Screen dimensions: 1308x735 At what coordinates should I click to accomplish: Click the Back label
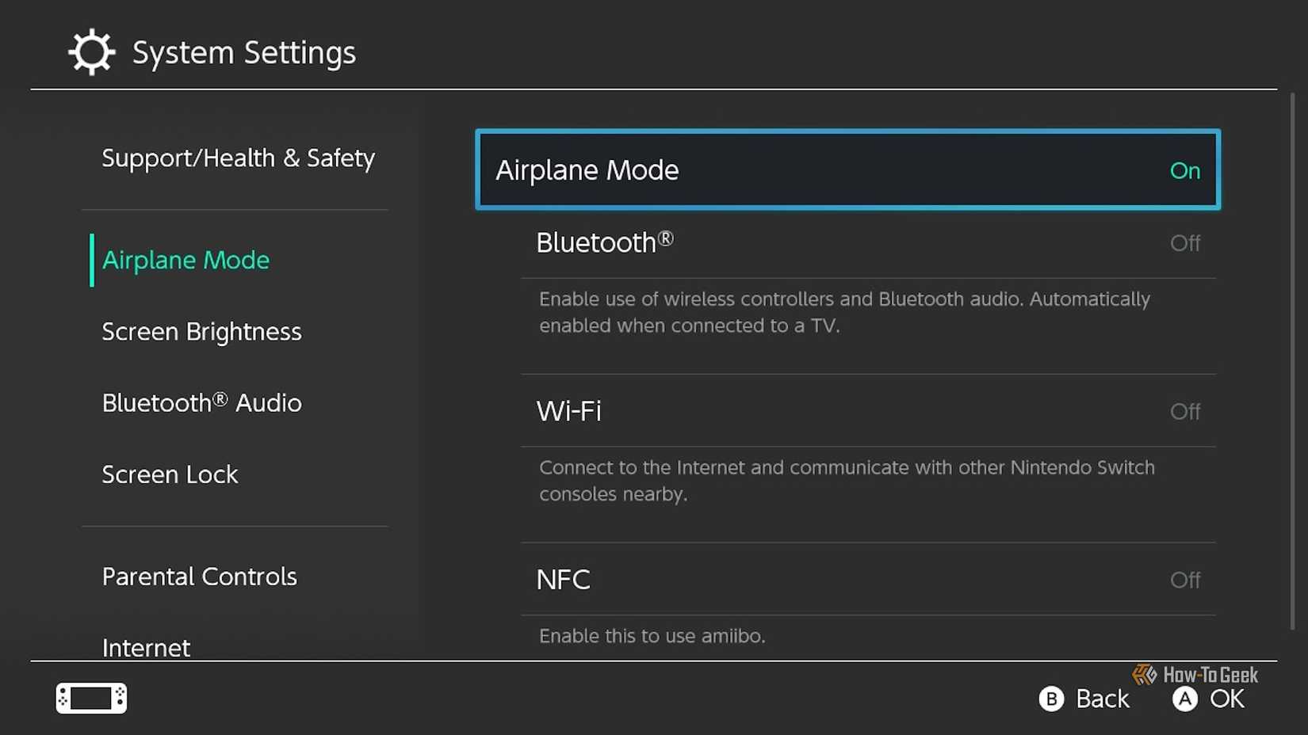click(x=1102, y=699)
